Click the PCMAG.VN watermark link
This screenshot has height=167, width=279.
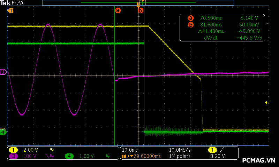click(x=258, y=160)
